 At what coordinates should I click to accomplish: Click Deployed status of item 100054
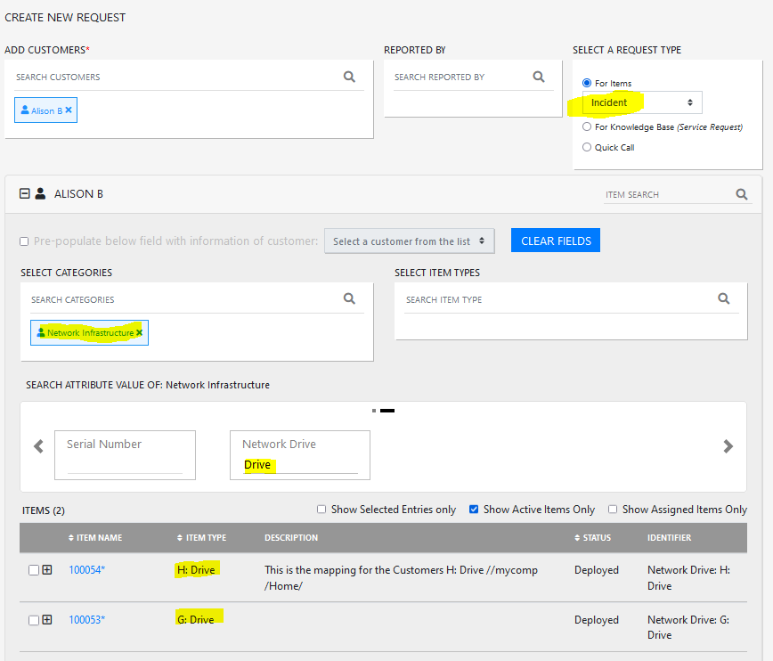click(x=596, y=570)
